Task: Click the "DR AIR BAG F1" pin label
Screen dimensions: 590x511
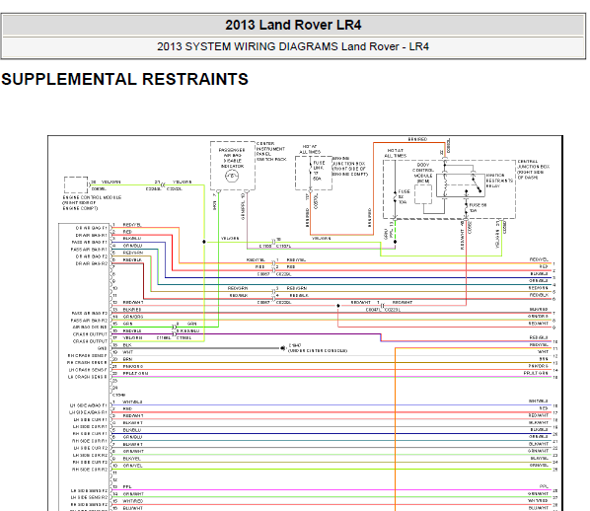Action: (91, 228)
